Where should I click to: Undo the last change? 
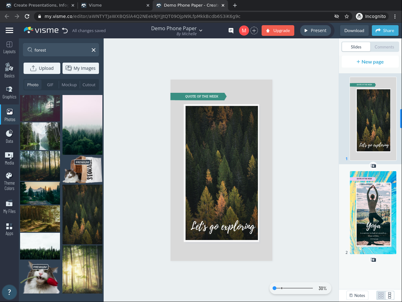pyautogui.click(x=65, y=31)
